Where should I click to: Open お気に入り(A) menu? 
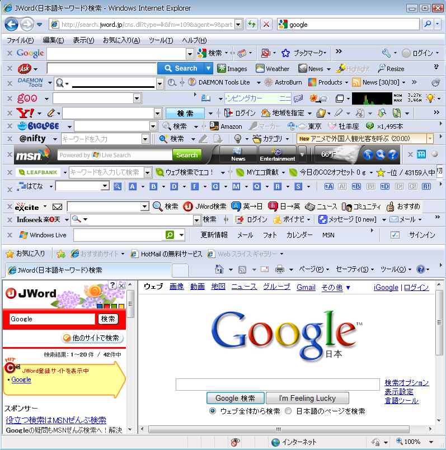point(121,40)
